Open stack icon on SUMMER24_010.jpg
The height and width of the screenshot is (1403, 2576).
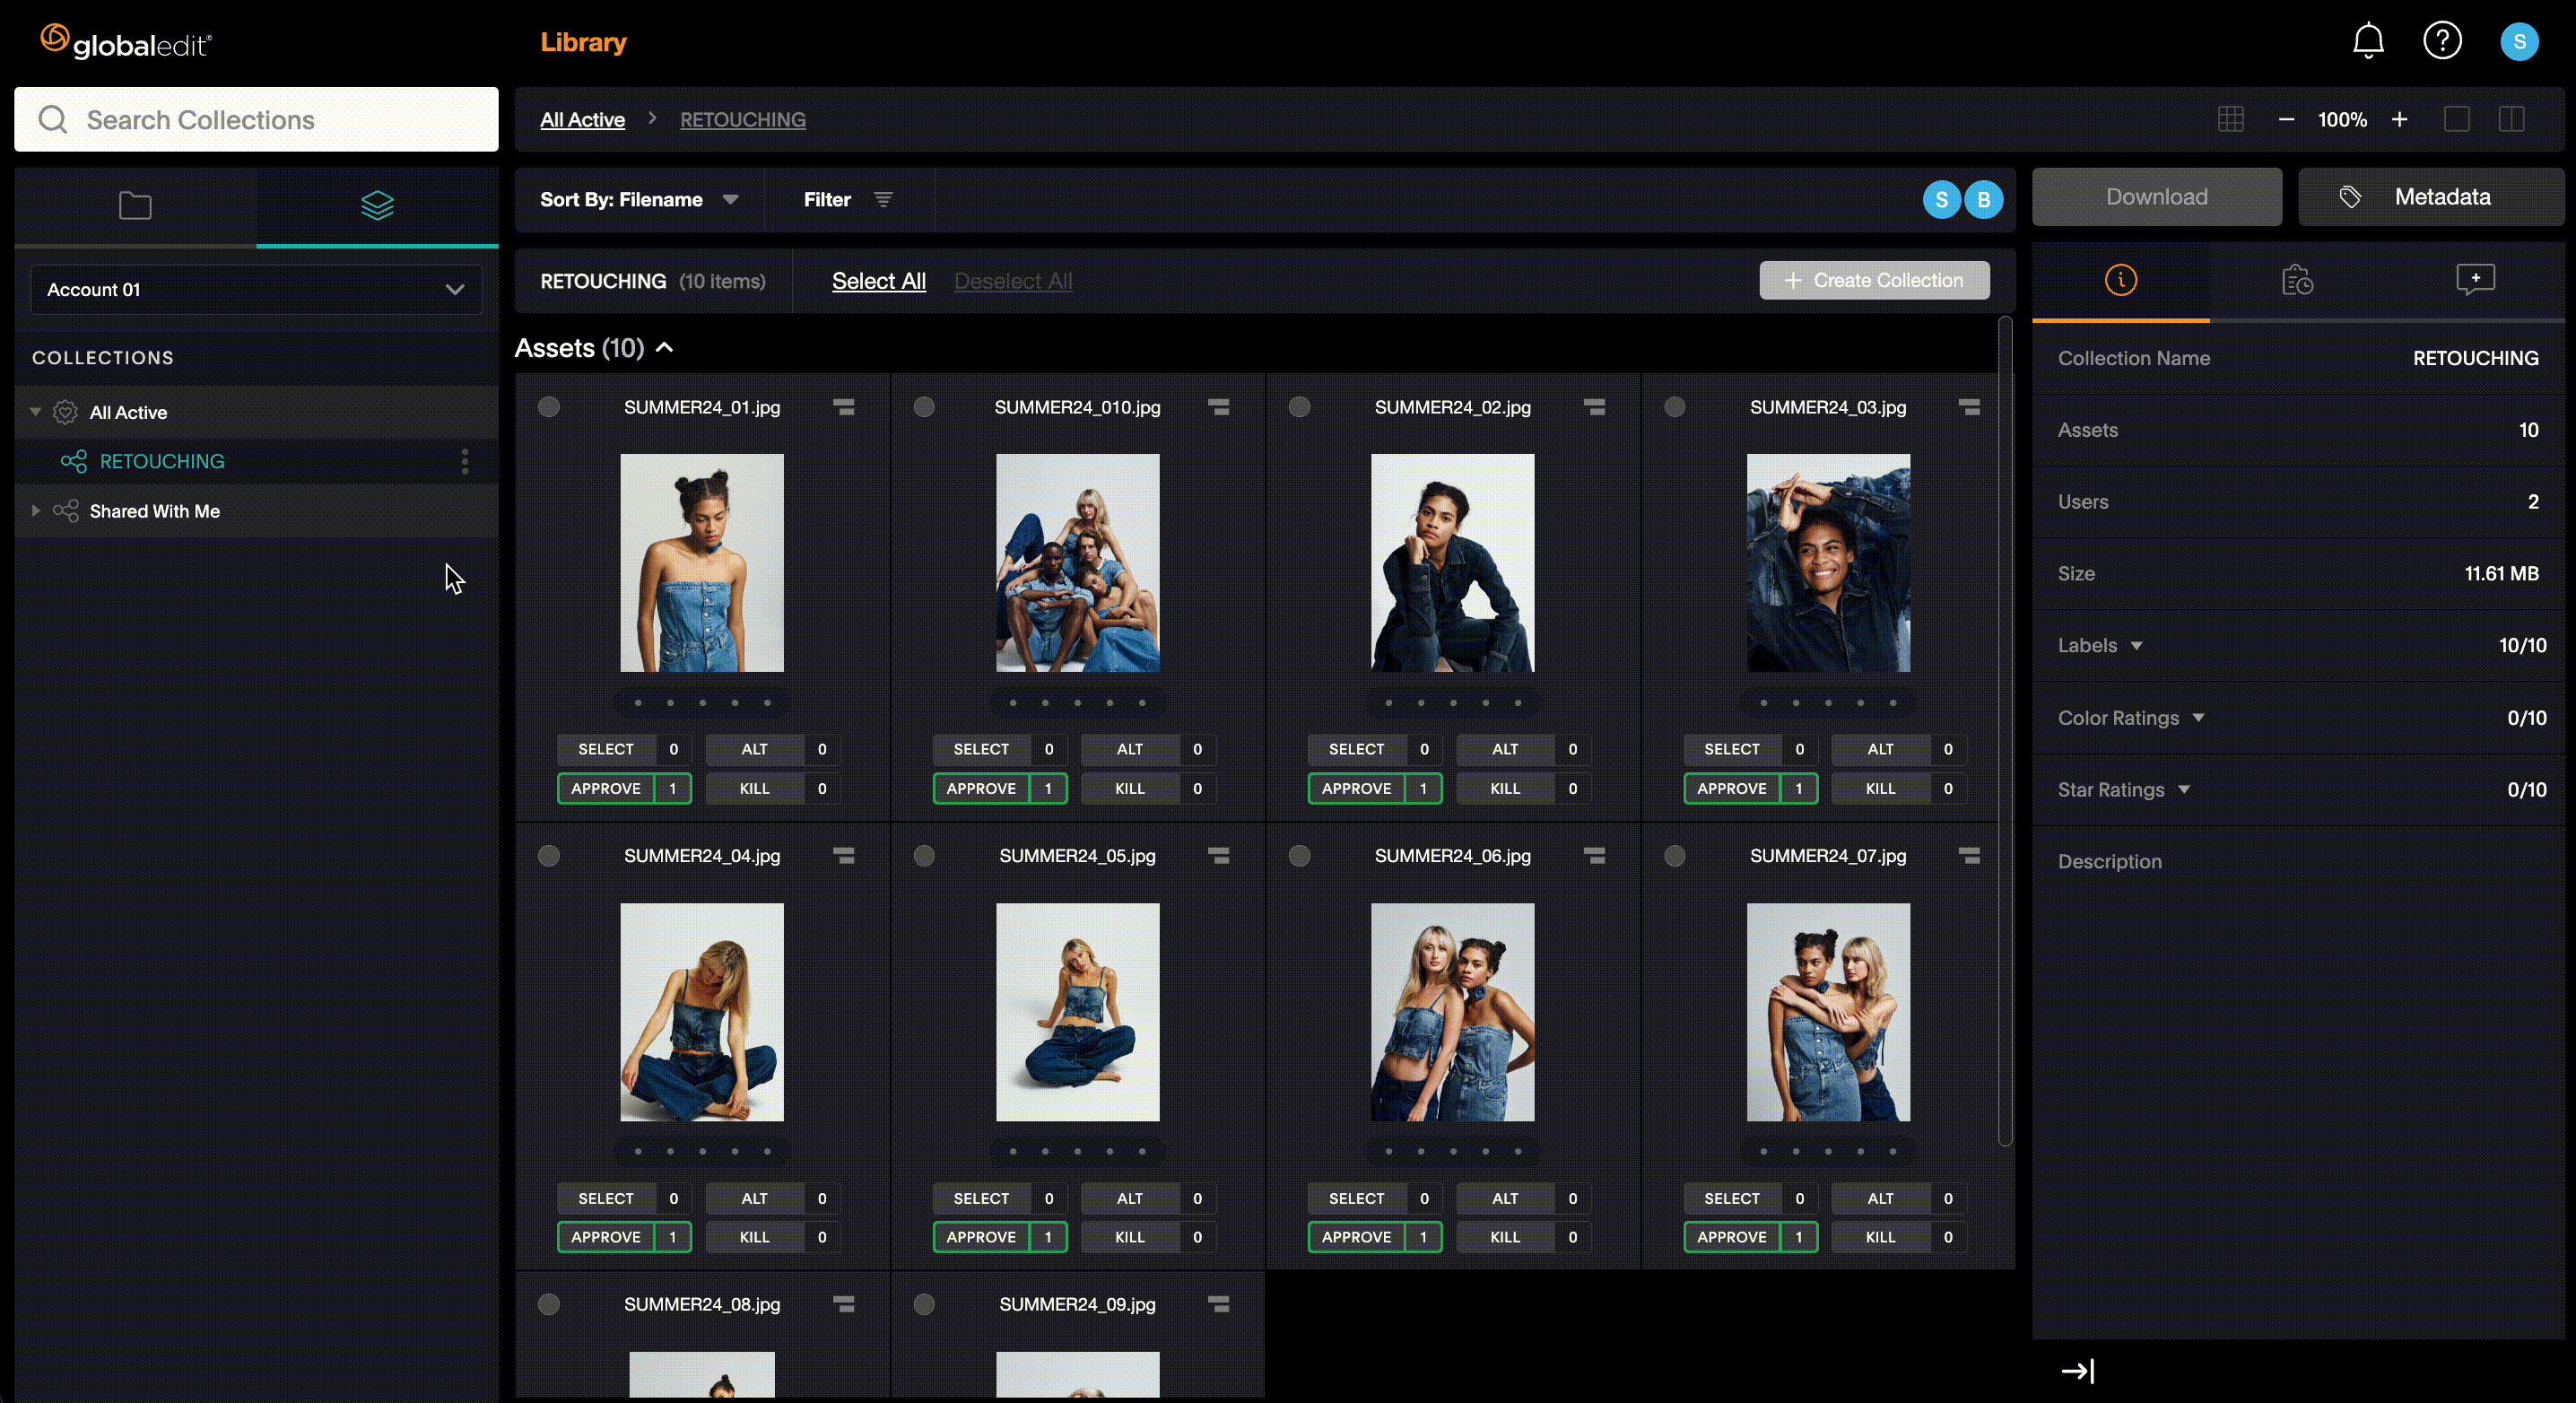click(1218, 407)
